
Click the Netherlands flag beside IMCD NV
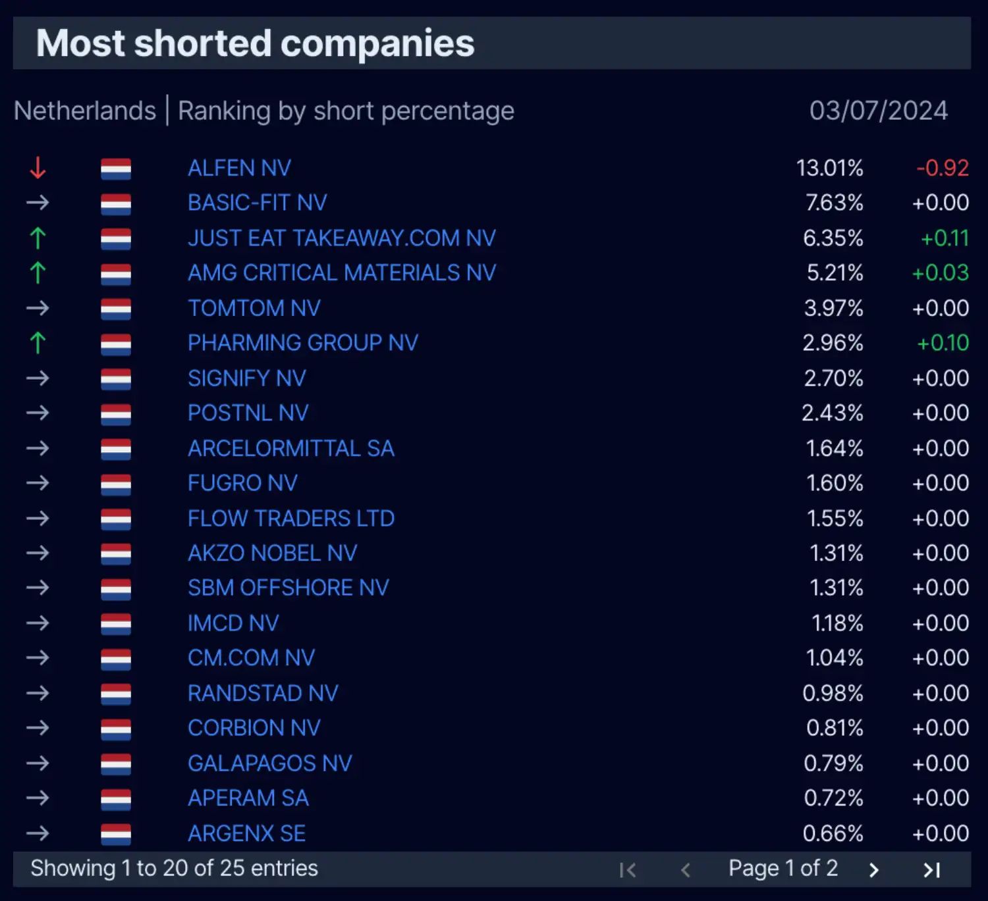tap(116, 624)
